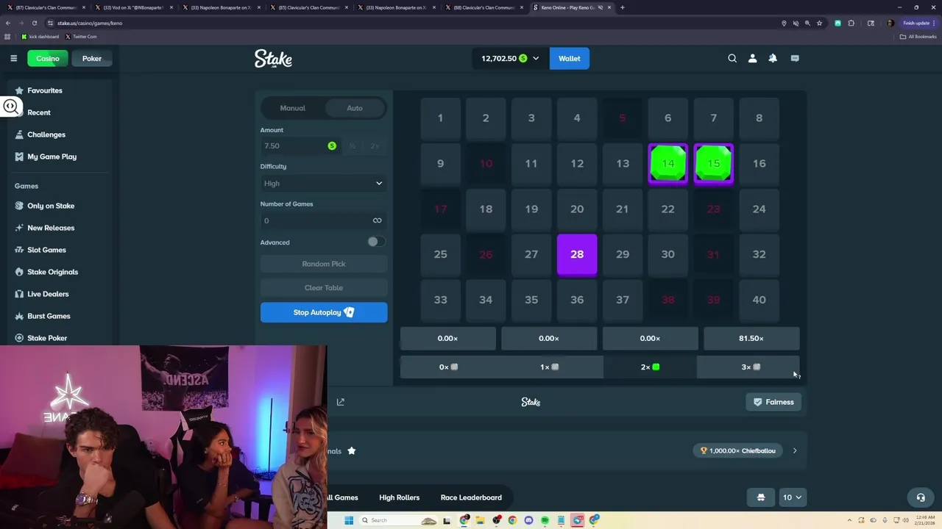
Task: Toggle keno tile 15
Action: tap(713, 163)
